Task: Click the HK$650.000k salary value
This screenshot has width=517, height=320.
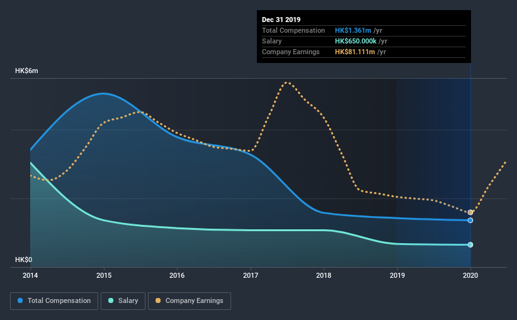Action: (356, 41)
